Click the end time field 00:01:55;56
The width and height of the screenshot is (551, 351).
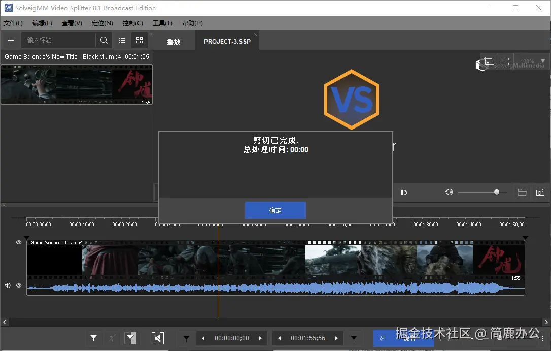[308, 338]
